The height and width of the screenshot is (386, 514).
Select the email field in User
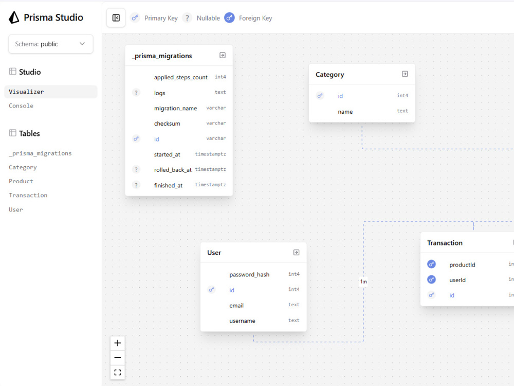pos(236,306)
